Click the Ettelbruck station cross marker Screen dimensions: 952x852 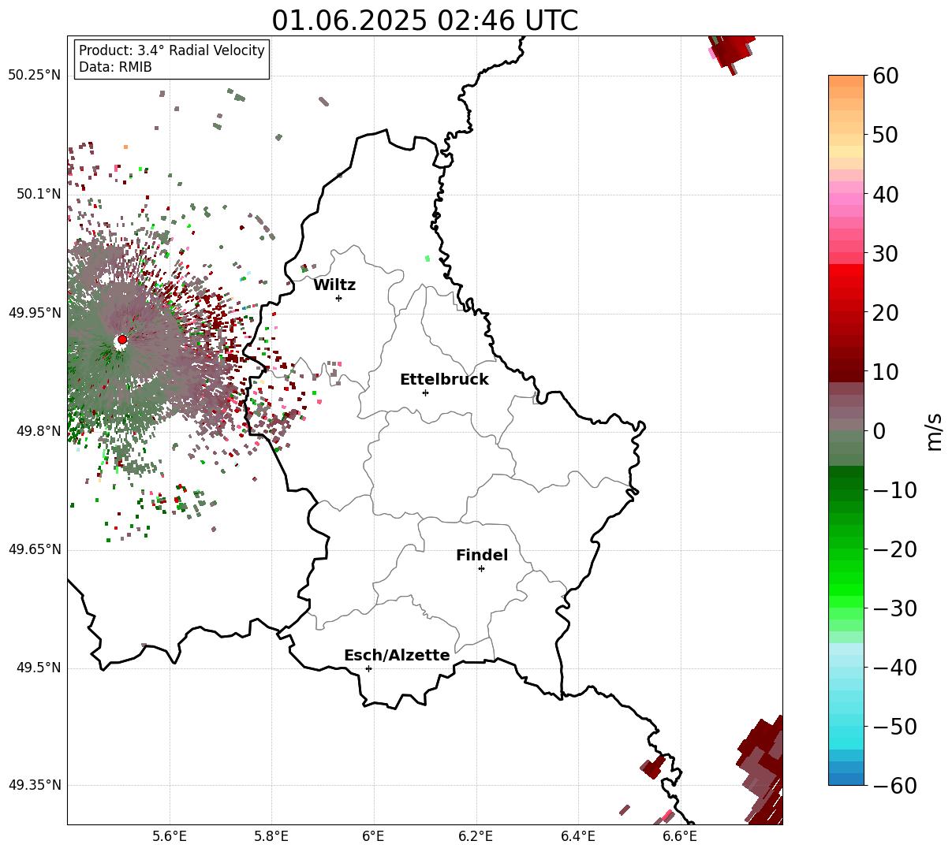click(425, 393)
